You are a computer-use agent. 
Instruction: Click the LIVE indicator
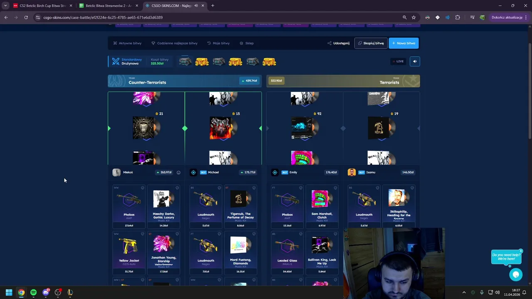tap(398, 61)
